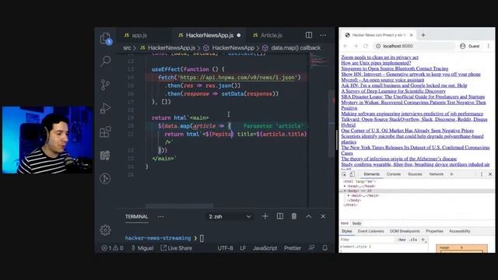Click the notifications bell in status bar
Screen dimensions: 498x280
[324, 247]
